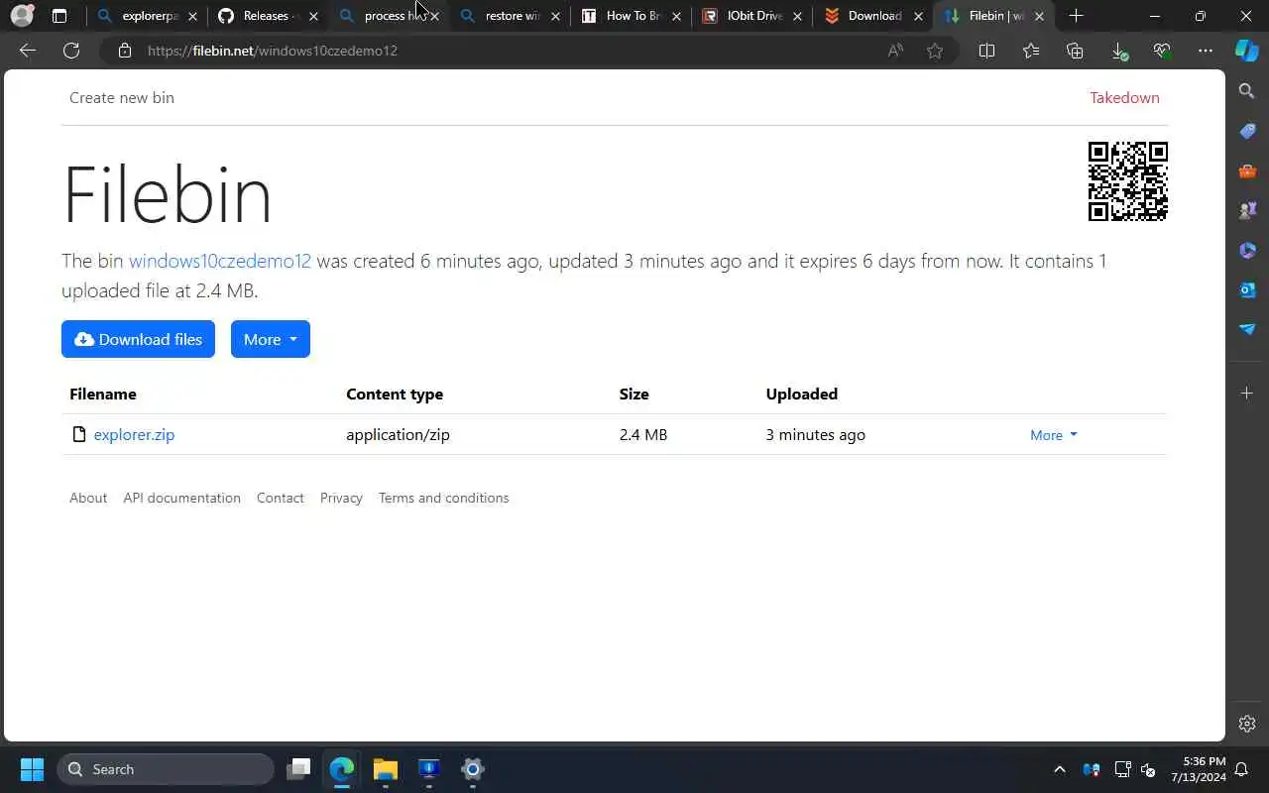Go back with the browser back arrow
This screenshot has height=793, width=1269.
(x=28, y=51)
